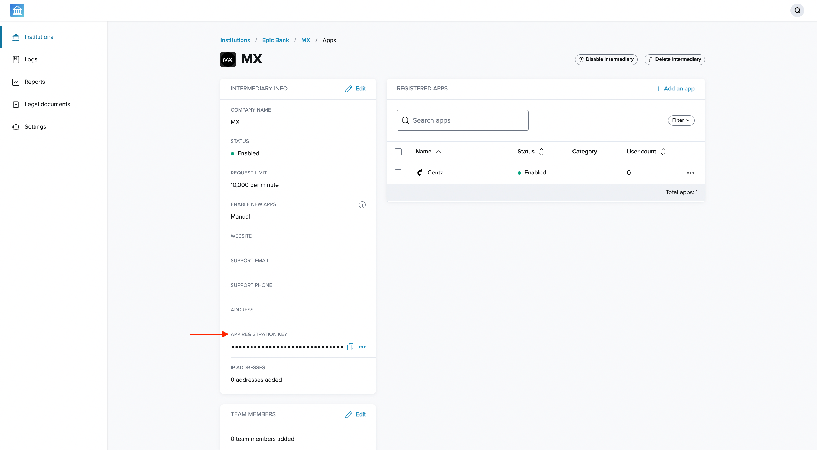Open Legal documents in the sidebar
The image size is (817, 450).
click(x=47, y=105)
